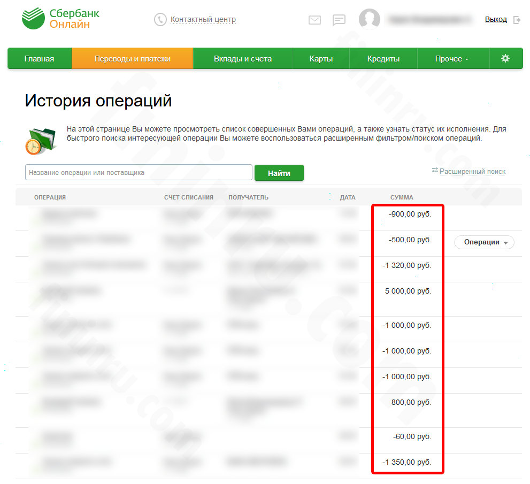Click the Расширенный поиск link

coord(473,171)
